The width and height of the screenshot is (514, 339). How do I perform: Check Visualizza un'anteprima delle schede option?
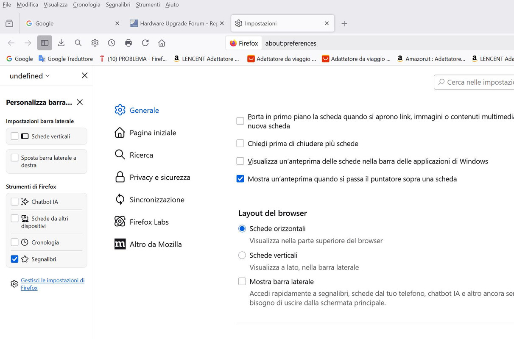pos(240,161)
